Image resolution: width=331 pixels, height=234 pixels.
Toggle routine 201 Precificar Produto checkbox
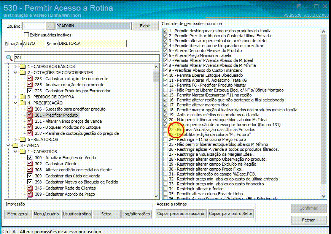tap(30, 115)
